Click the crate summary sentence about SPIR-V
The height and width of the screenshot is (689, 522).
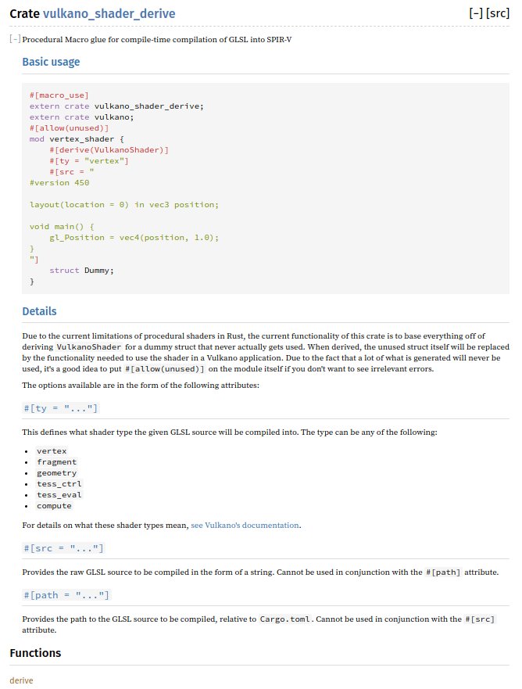(157, 40)
